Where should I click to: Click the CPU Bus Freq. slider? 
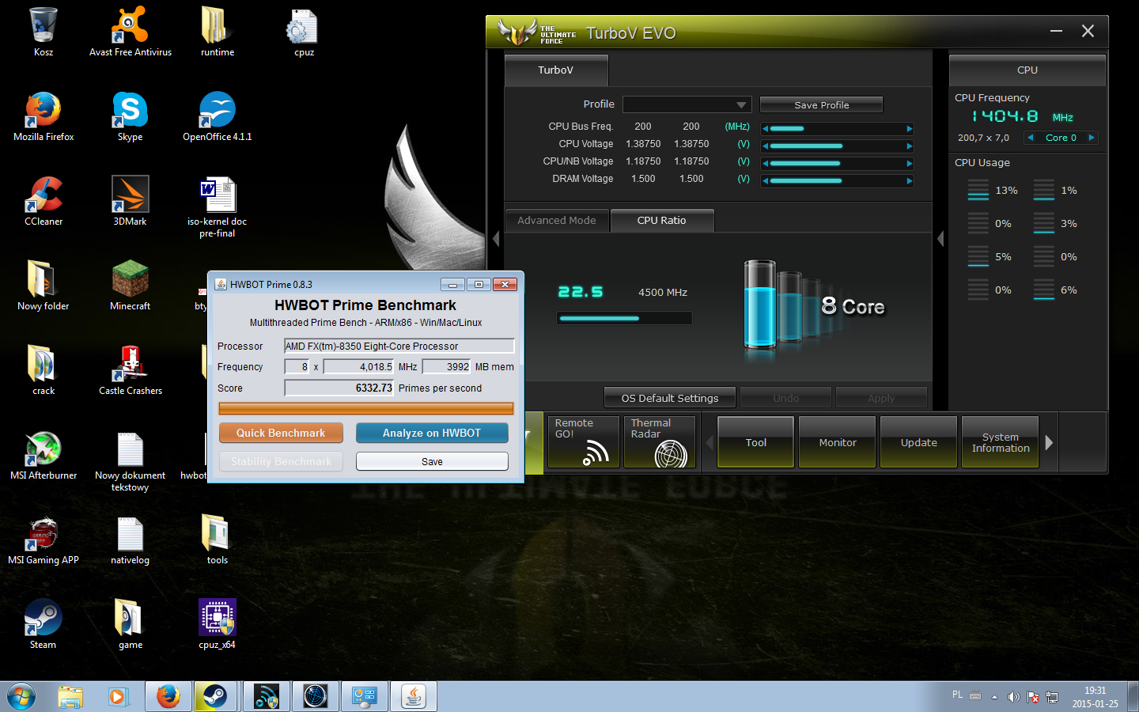pyautogui.click(x=838, y=128)
